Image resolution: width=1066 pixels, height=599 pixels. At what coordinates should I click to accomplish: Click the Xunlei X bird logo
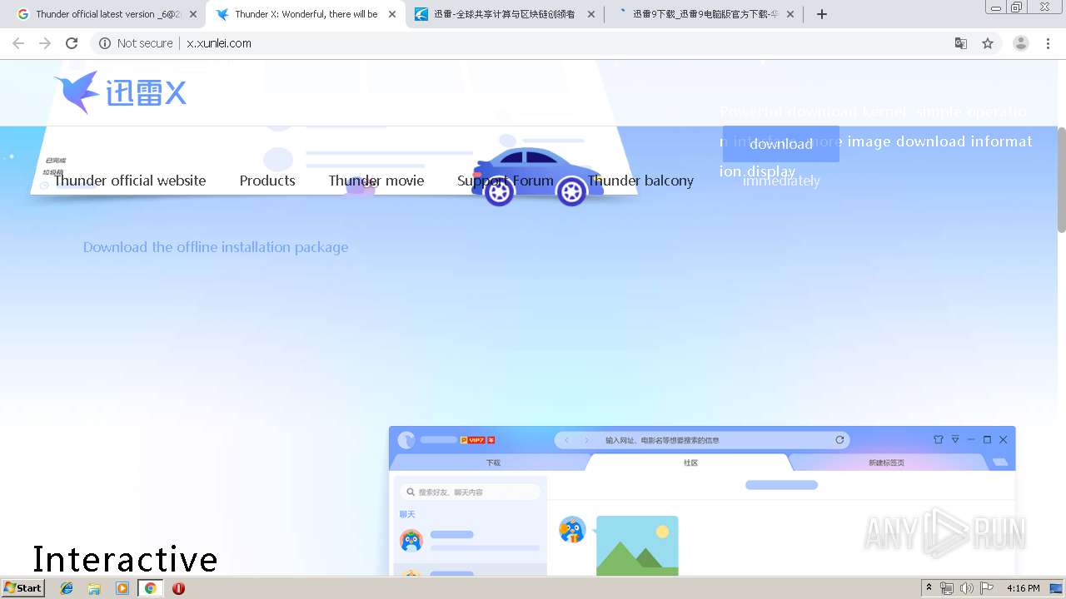pyautogui.click(x=120, y=92)
